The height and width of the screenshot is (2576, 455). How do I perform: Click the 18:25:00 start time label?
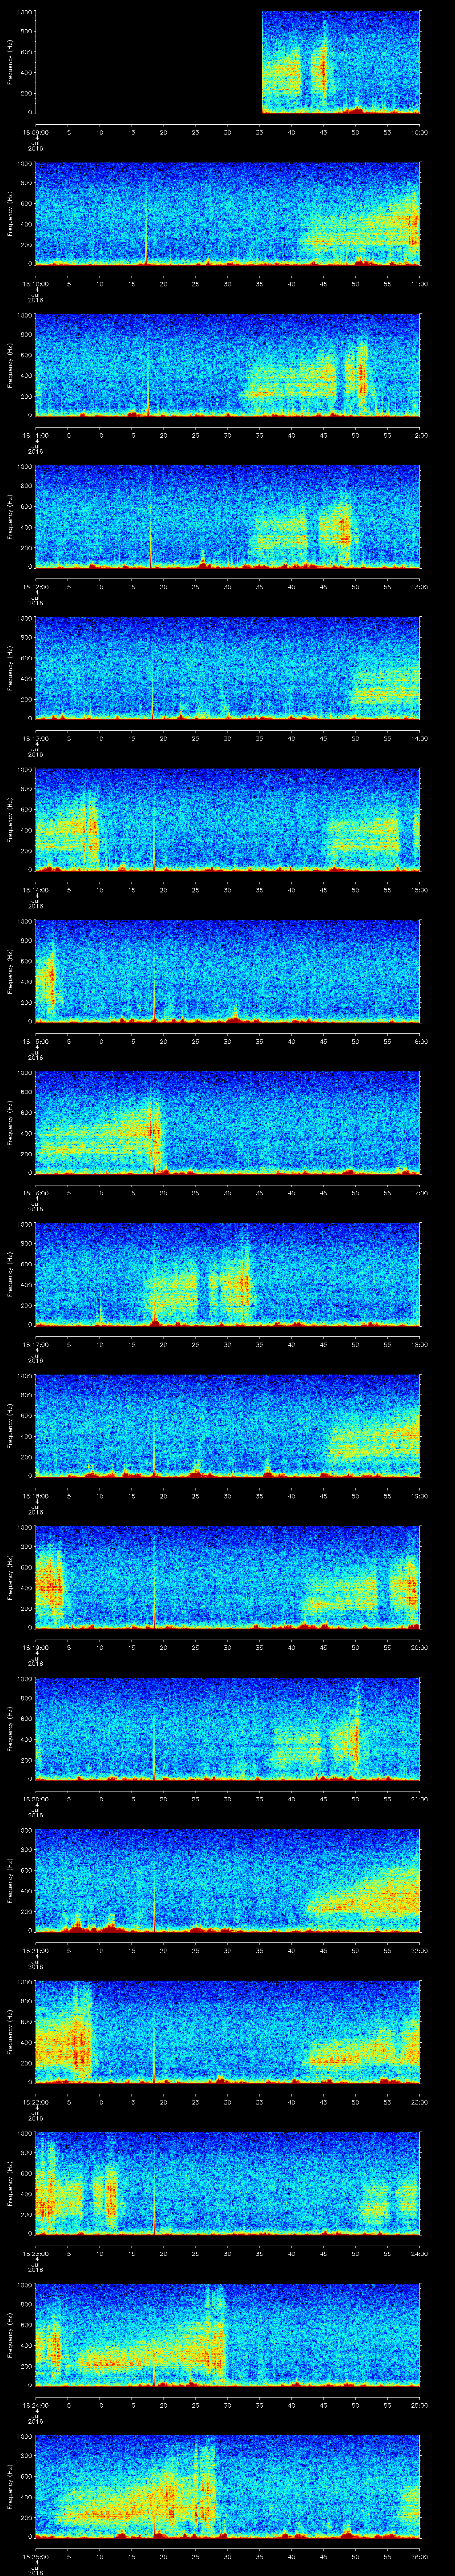35,2557
